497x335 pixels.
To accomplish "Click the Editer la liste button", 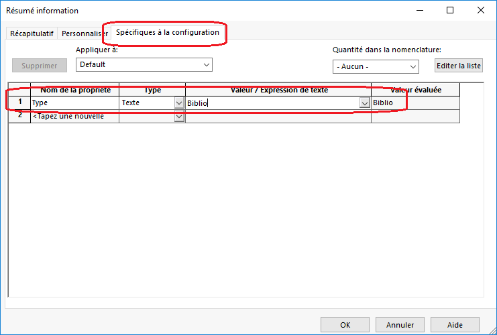I will point(459,66).
